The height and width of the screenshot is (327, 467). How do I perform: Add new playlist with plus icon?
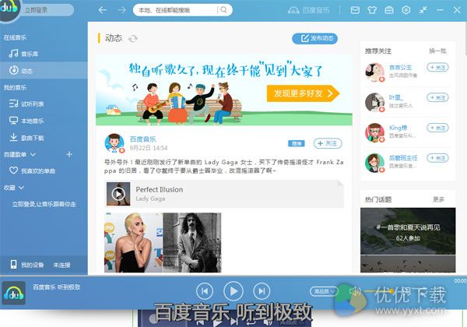point(69,154)
